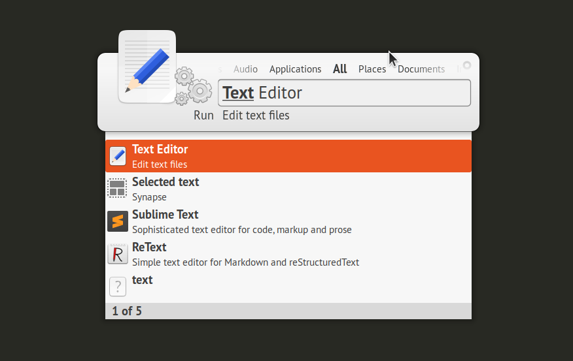The image size is (573, 361).
Task: Click the ReText application icon
Action: (118, 254)
